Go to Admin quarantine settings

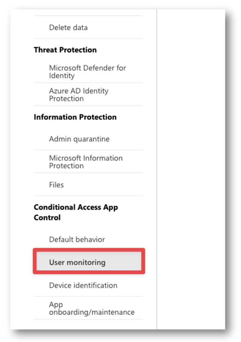[88, 139]
